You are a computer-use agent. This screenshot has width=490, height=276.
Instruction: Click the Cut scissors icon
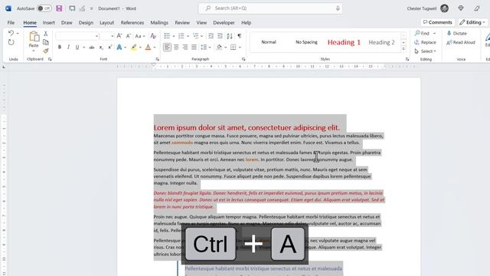coord(46,34)
